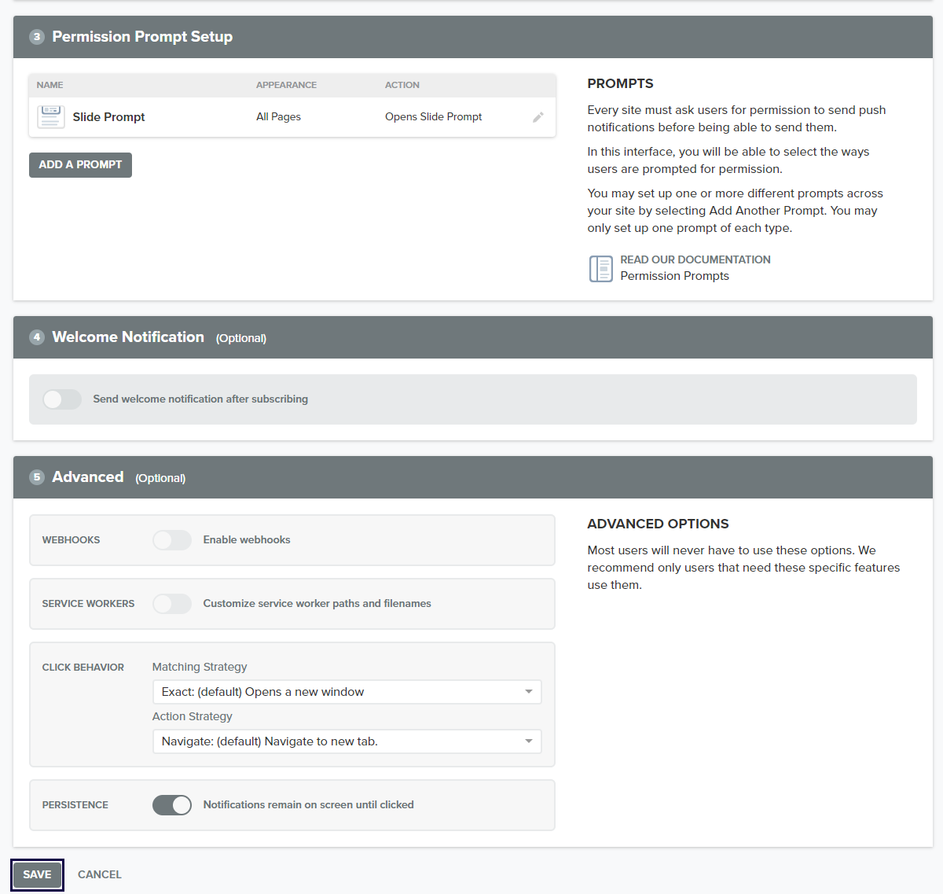The height and width of the screenshot is (894, 943).
Task: Enable the welcome notification toggle
Action: coord(62,399)
